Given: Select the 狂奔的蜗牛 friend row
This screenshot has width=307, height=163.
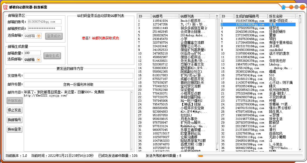Looking at the screenshot, I should click(x=258, y=32).
